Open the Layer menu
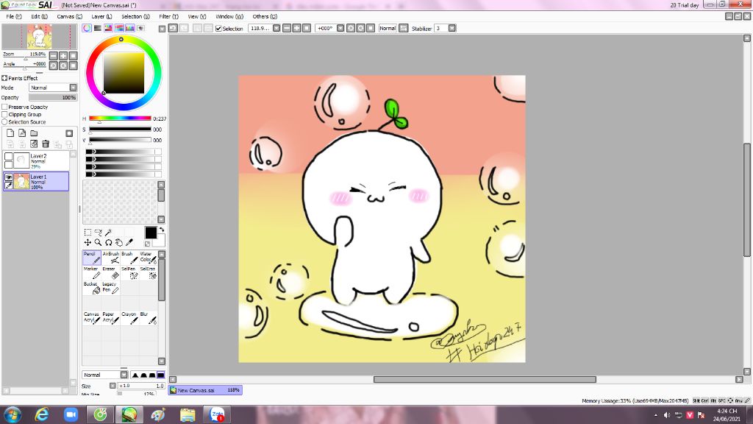 (x=101, y=16)
